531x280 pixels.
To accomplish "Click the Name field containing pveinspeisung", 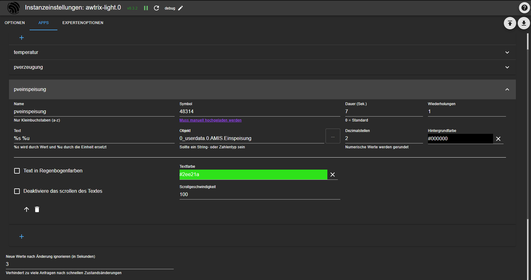I will [94, 112].
